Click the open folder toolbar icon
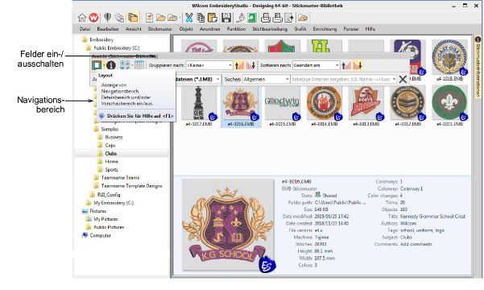The height and width of the screenshot is (290, 484). point(160,18)
